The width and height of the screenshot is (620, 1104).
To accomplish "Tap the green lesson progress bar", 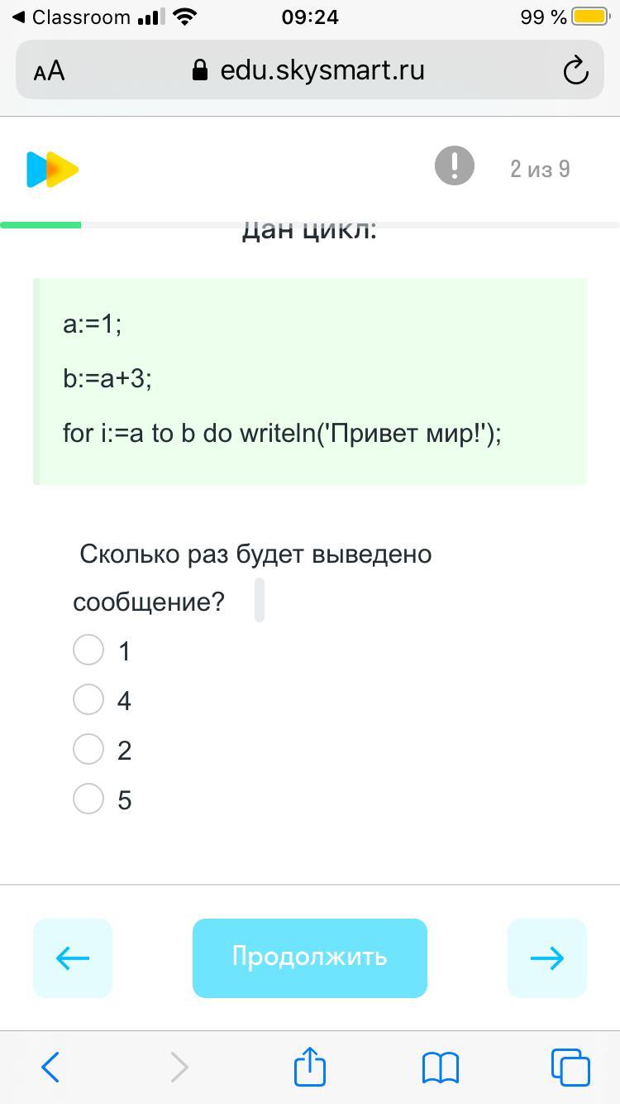I will pos(41,225).
